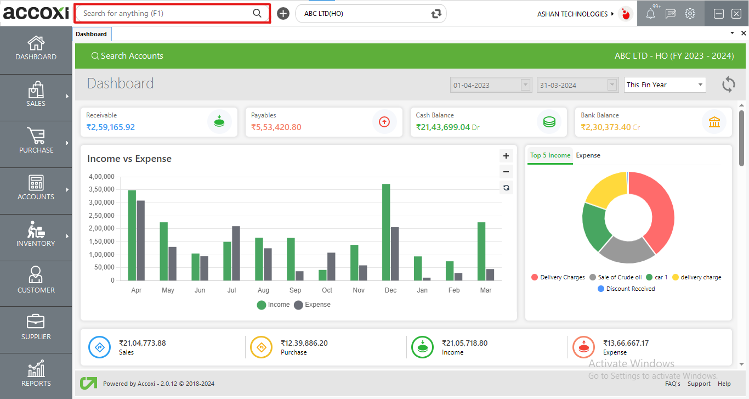Select the Top 5 Income tab
Viewport: 749px width, 399px height.
pos(550,155)
